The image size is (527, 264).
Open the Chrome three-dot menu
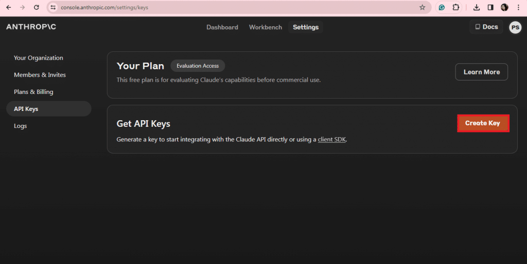(518, 7)
